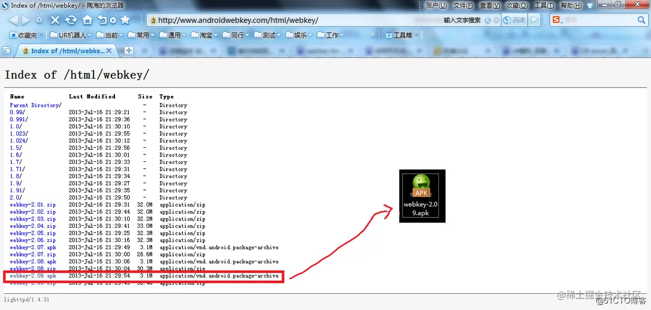Open the Sogou search engine selector icon
The height and width of the screenshot is (310, 651).
pyautogui.click(x=556, y=20)
